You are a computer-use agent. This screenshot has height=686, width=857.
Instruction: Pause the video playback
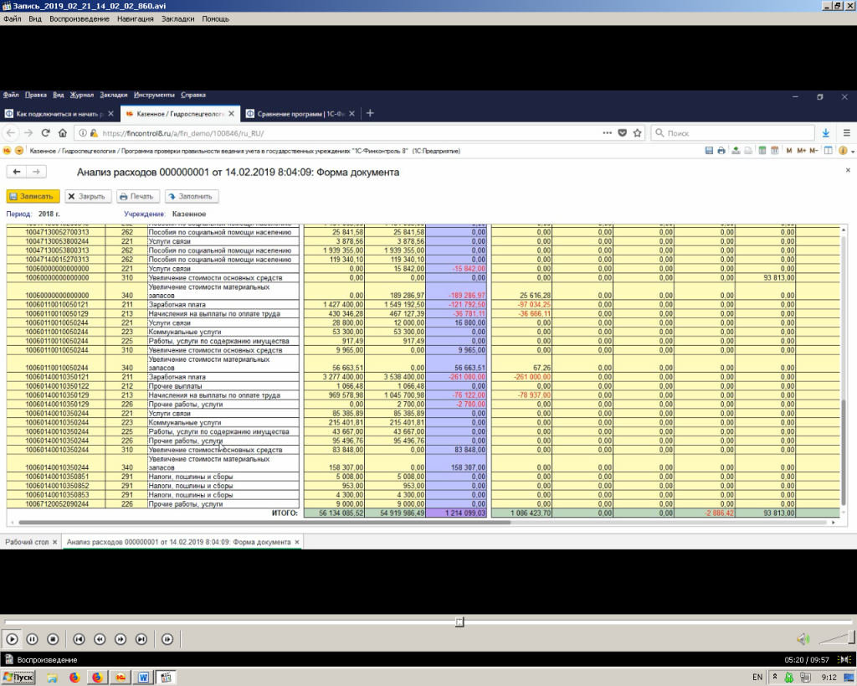[x=33, y=639]
